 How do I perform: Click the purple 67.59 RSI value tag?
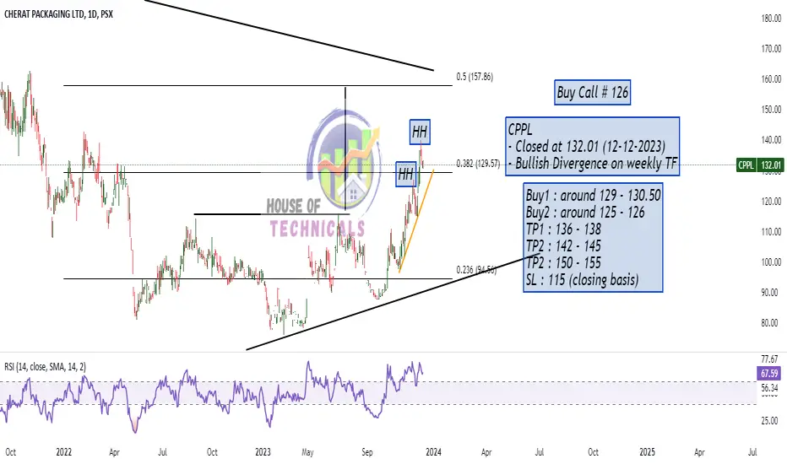[769, 374]
